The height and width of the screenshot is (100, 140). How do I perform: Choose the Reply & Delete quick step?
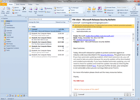60,13
